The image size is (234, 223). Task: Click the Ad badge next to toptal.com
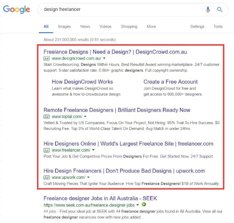tap(46, 117)
